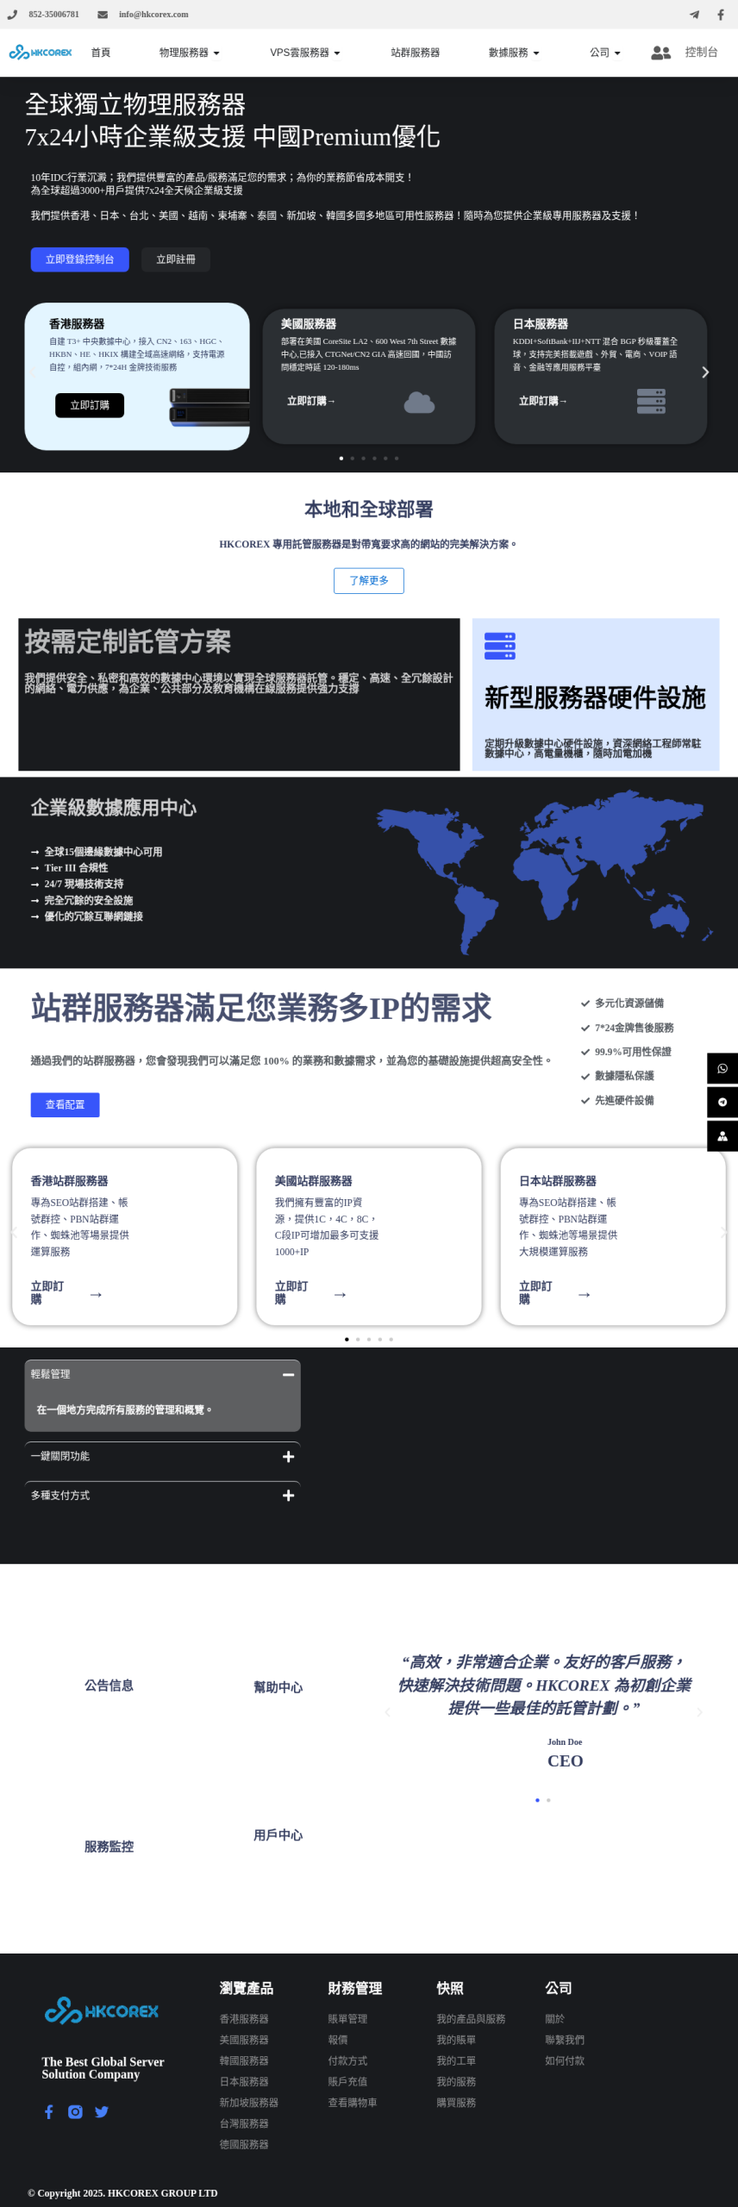Click the world map graphic
Screen dimensions: 738x2207
click(544, 872)
